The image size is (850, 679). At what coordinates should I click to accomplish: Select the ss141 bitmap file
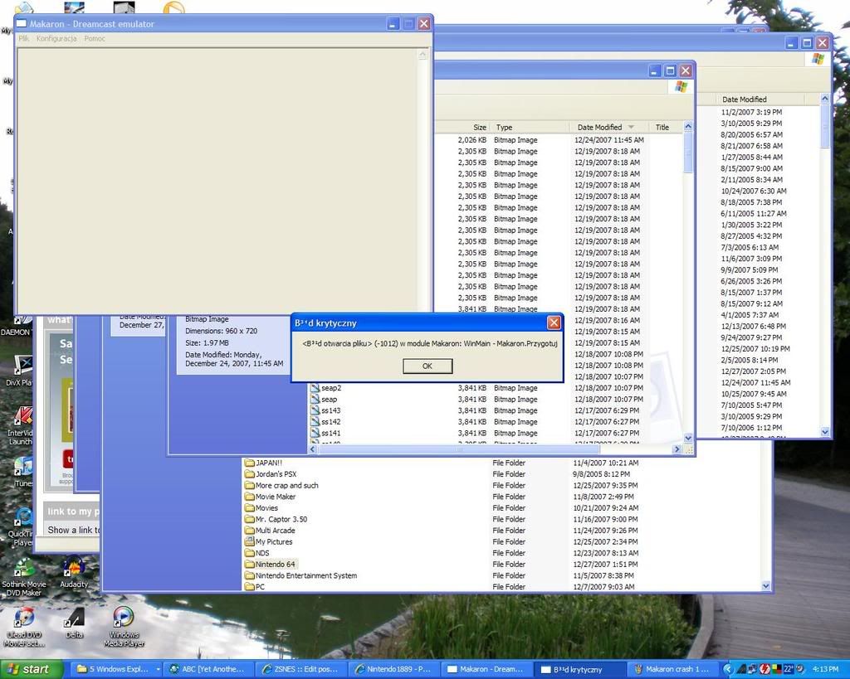coord(325,433)
